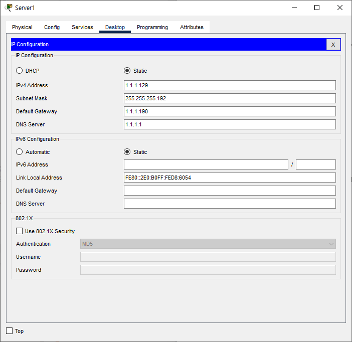Toggle the Top checkbox
The image size is (352, 342).
click(x=9, y=330)
